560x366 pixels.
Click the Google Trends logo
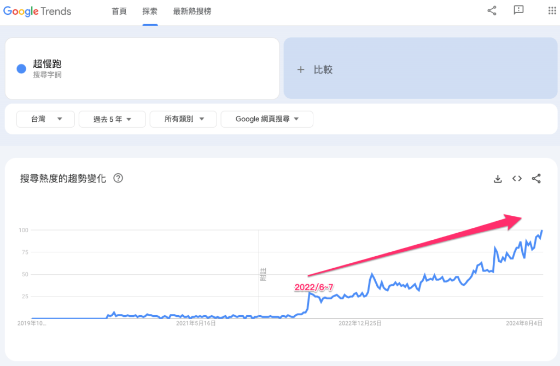point(37,11)
